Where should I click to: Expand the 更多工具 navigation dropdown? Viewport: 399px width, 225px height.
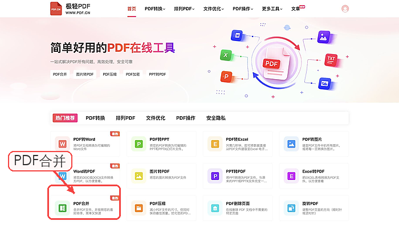click(x=272, y=9)
